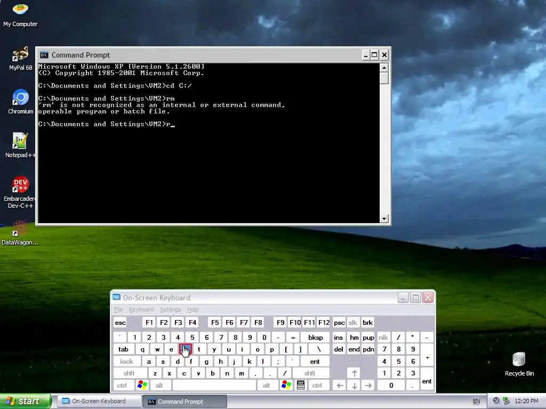The width and height of the screenshot is (546, 409).
Task: Click the Command Prompt title bar icon
Action: pyautogui.click(x=44, y=55)
